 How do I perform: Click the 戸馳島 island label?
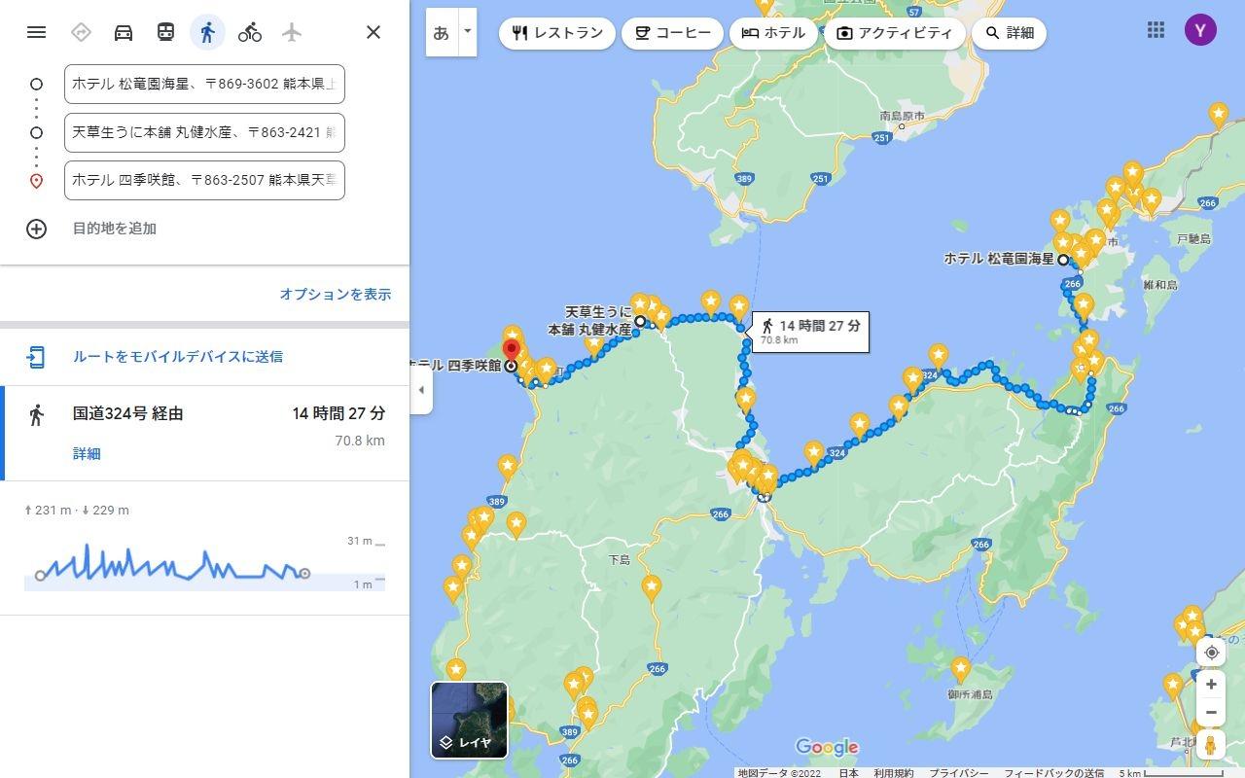pos(1193,238)
